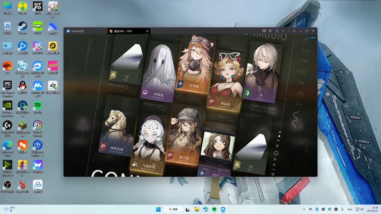Open the EA desktop shortcut
Image resolution: width=381 pixels, height=214 pixels.
click(x=7, y=68)
